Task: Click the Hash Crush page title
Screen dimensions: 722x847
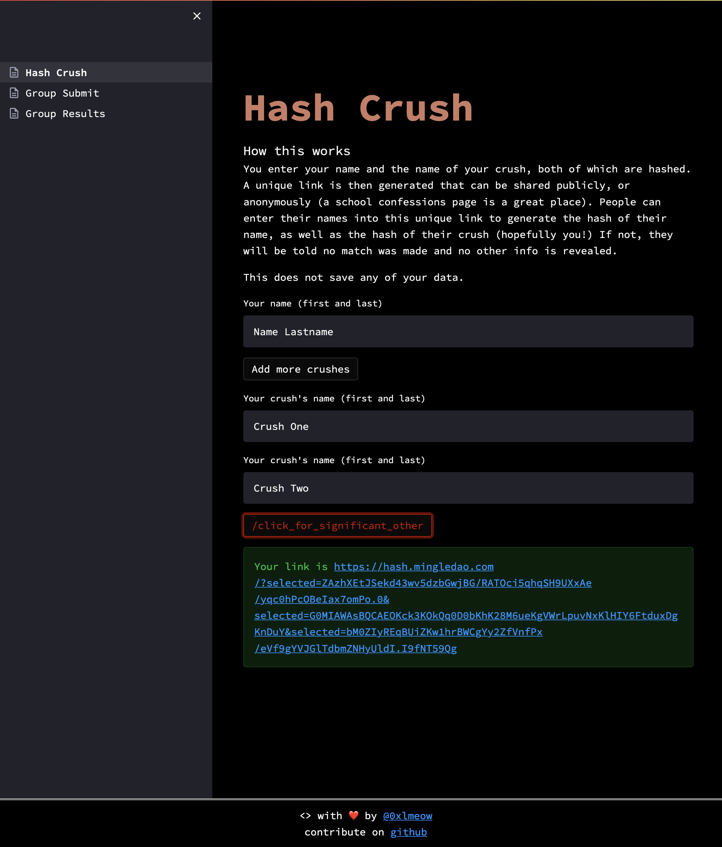Action: click(358, 108)
